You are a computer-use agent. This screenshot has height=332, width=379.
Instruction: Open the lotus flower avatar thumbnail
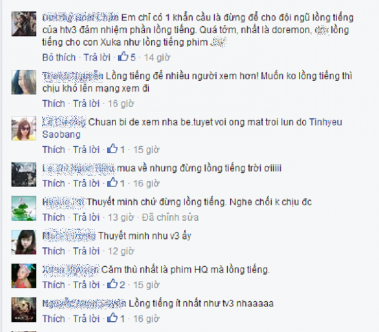click(x=24, y=208)
